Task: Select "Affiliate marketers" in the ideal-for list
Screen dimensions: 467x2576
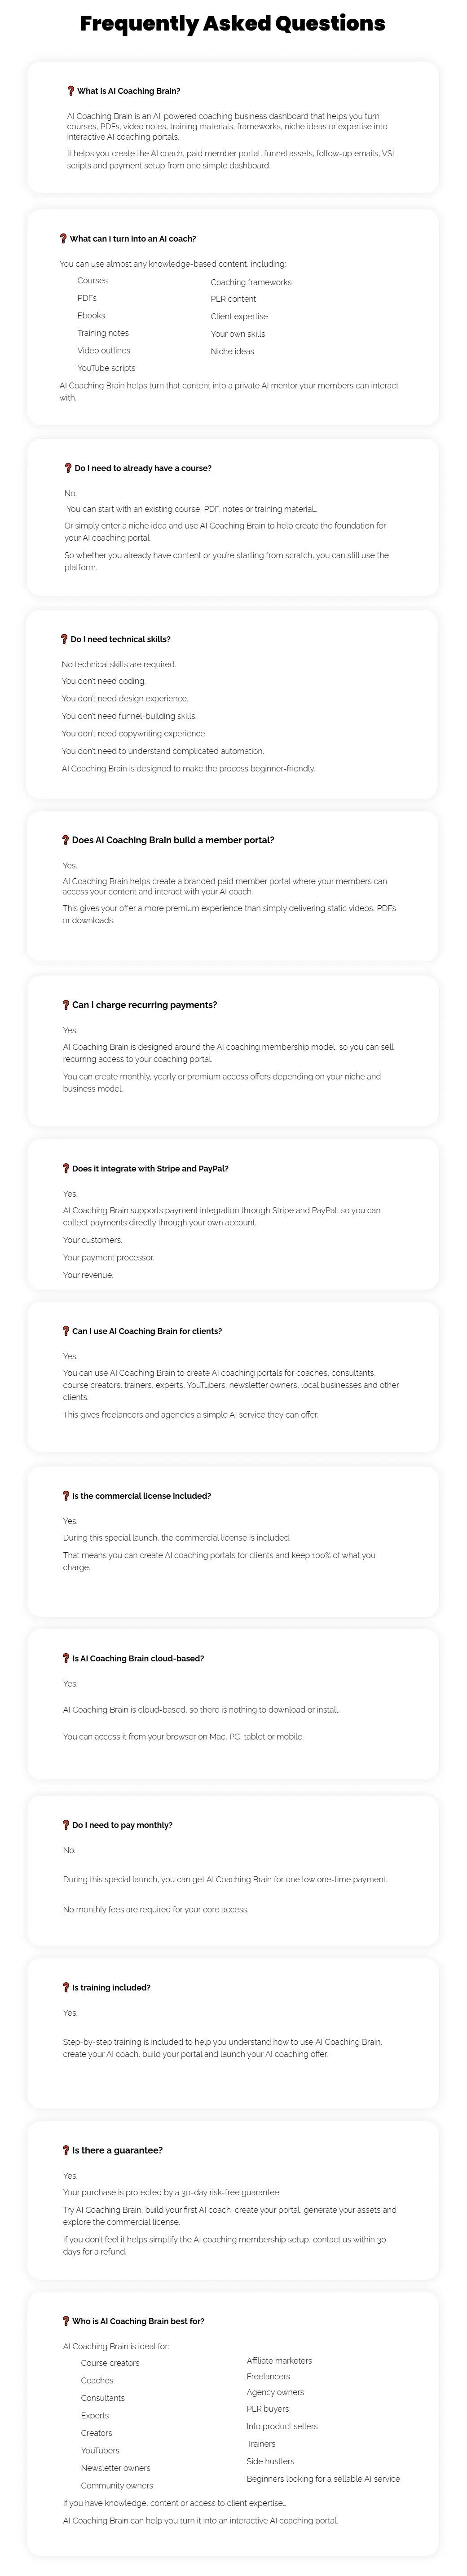Action: [x=279, y=2360]
